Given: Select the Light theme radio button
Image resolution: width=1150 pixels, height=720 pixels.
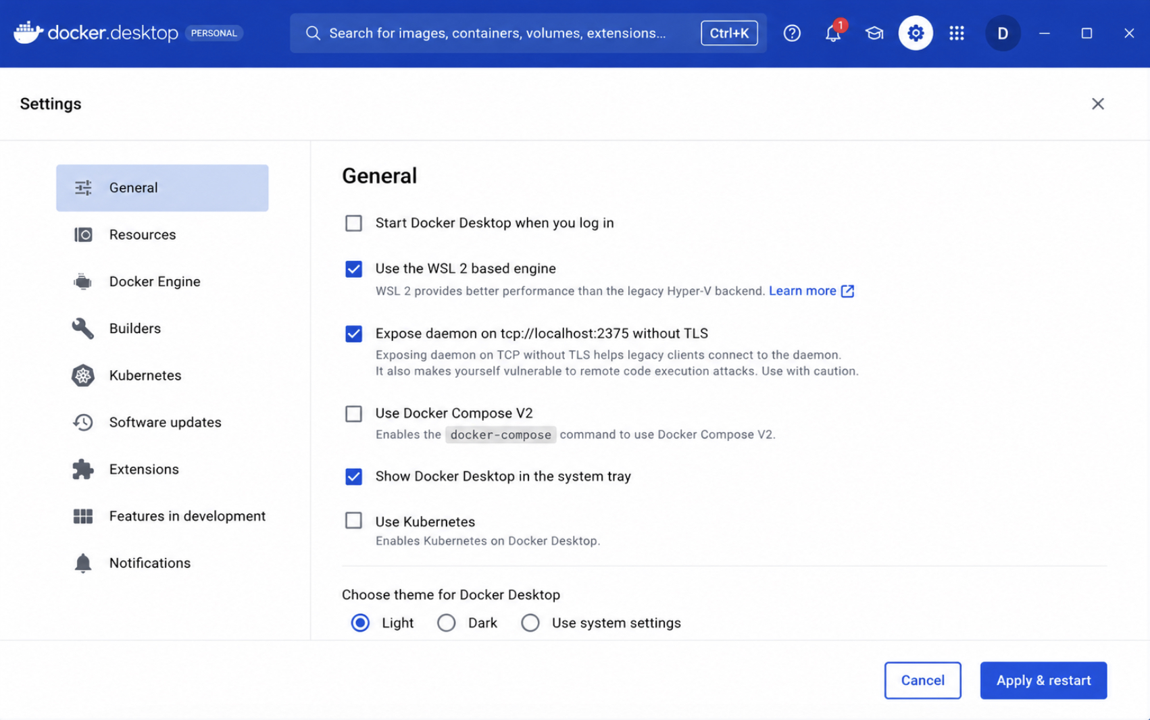Looking at the screenshot, I should click(x=360, y=623).
